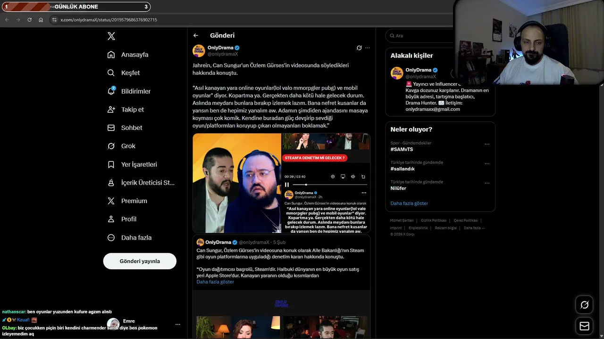Viewport: 604px width, 339px height.
Task: Click the Alakalı kişiler heading
Action: 411,56
